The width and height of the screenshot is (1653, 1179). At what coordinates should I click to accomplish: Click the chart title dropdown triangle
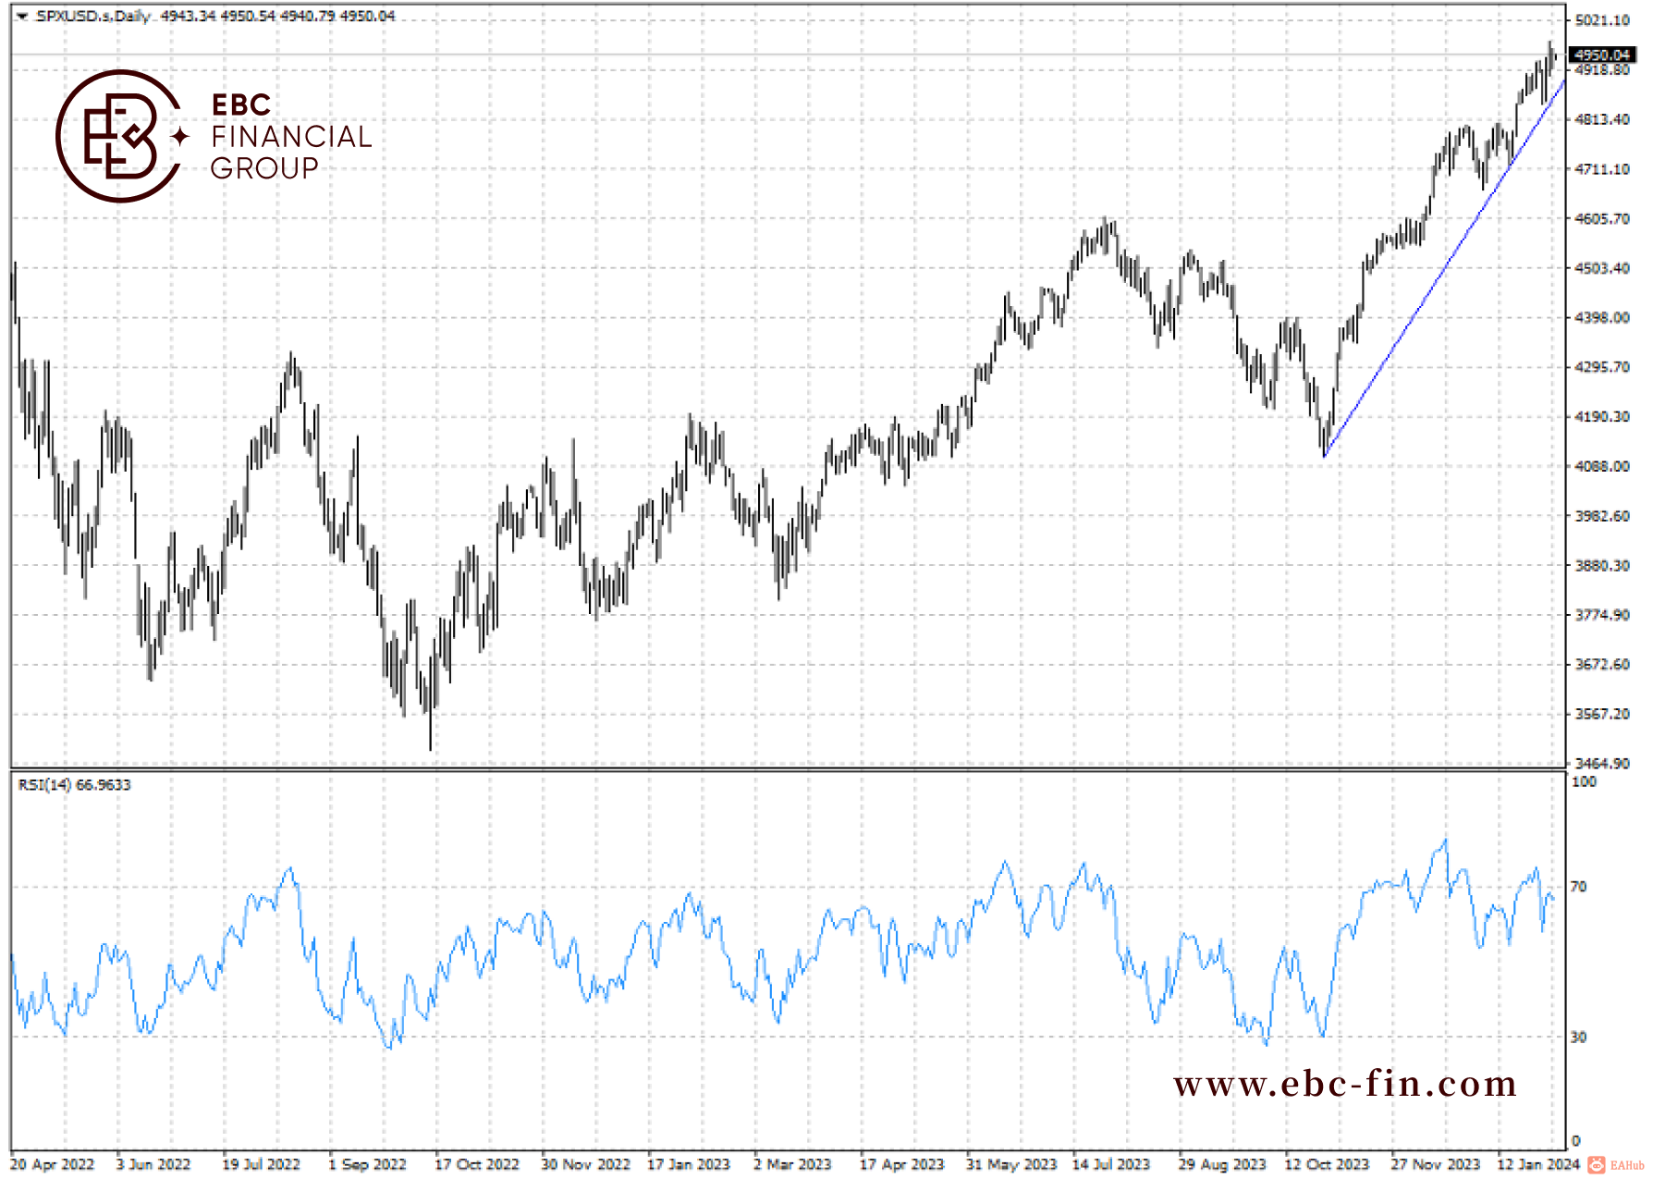tap(22, 16)
